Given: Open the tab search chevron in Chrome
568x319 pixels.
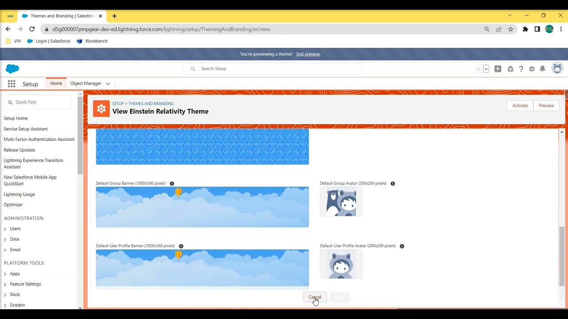Looking at the screenshot, I should (x=509, y=16).
